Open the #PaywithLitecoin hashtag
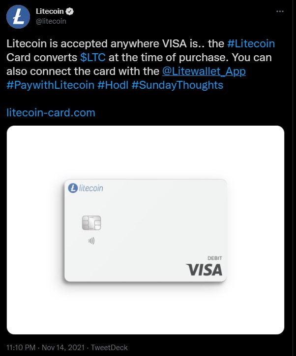Screen dimensions: 296x356 coord(50,85)
